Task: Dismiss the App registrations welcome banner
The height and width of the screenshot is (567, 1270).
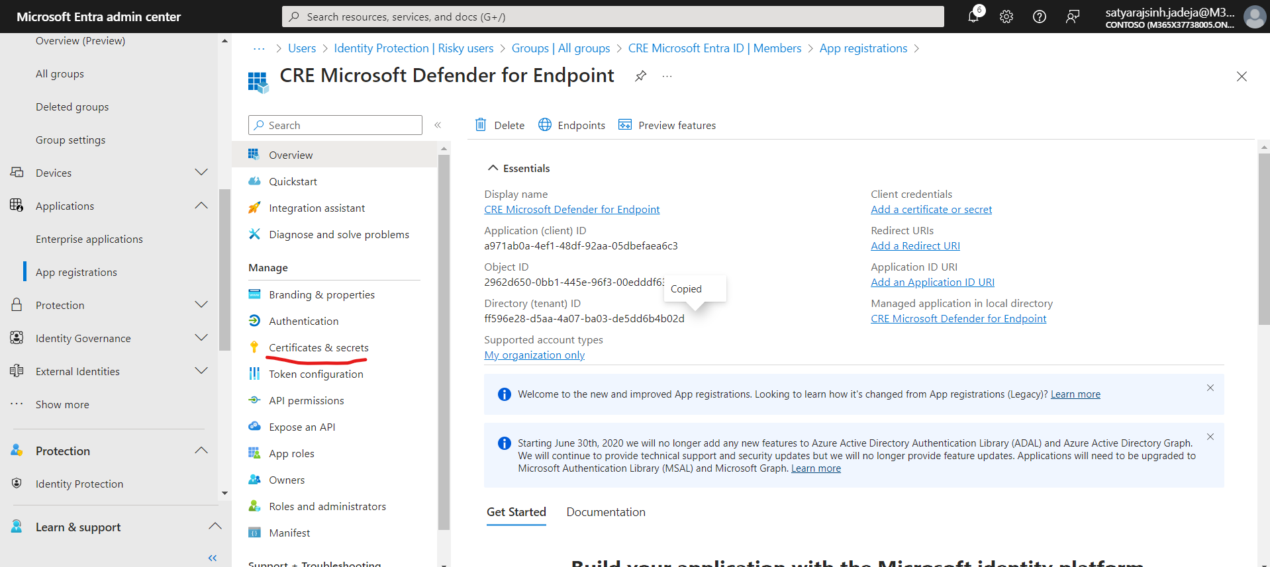Action: point(1210,388)
